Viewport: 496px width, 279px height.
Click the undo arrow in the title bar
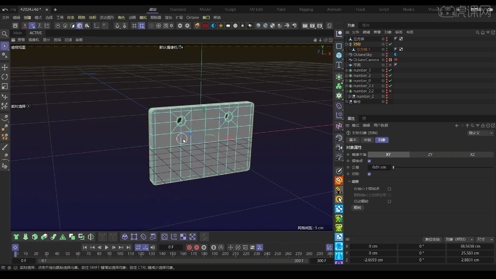click(5, 10)
